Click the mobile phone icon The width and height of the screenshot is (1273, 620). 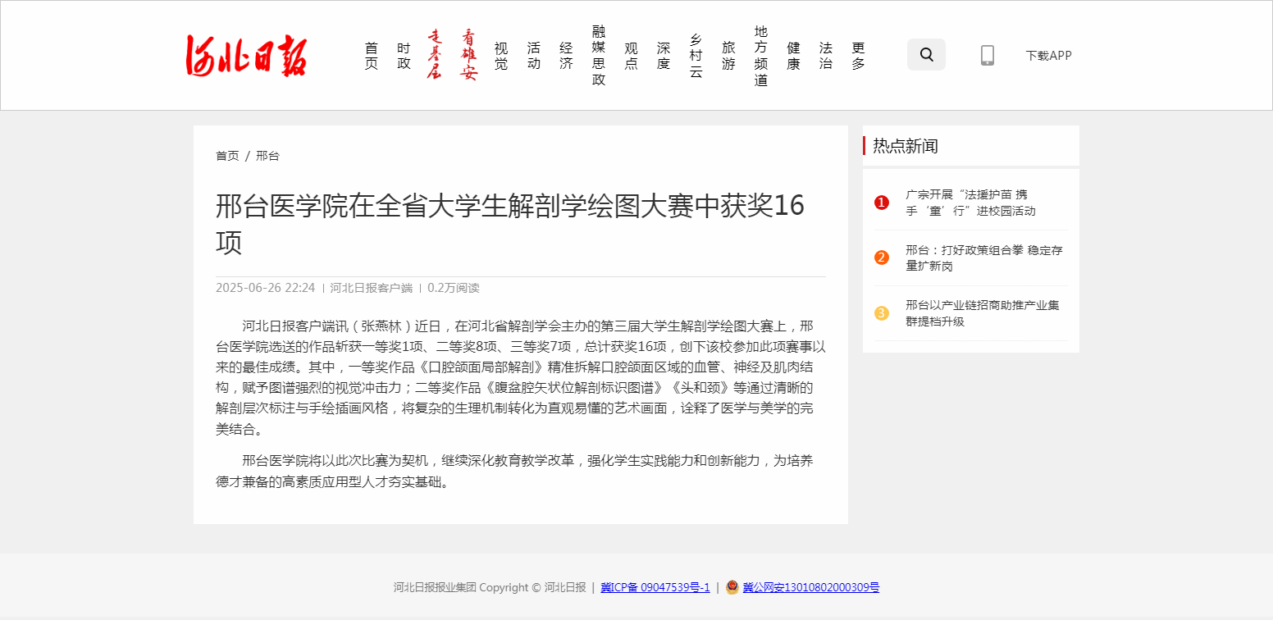click(x=987, y=56)
